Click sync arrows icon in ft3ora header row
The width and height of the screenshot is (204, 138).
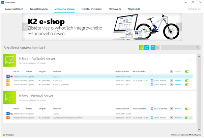(x=191, y=72)
